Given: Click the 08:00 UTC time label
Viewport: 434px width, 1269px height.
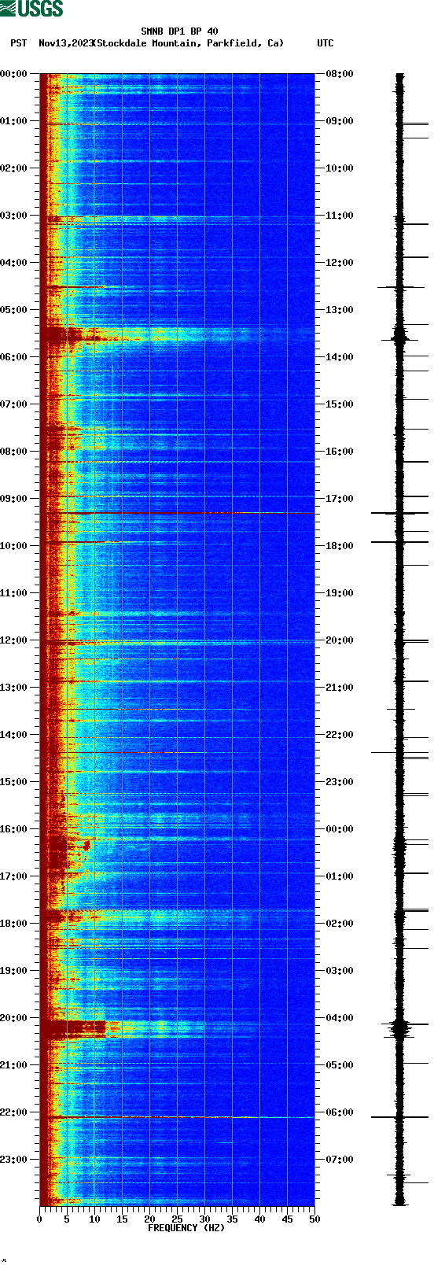Looking at the screenshot, I should tap(340, 74).
